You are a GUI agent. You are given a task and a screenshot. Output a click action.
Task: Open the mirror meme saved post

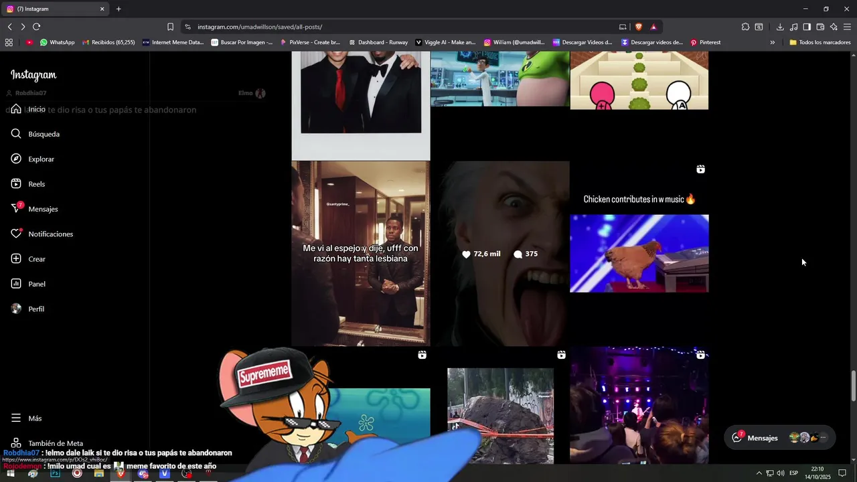(x=361, y=254)
